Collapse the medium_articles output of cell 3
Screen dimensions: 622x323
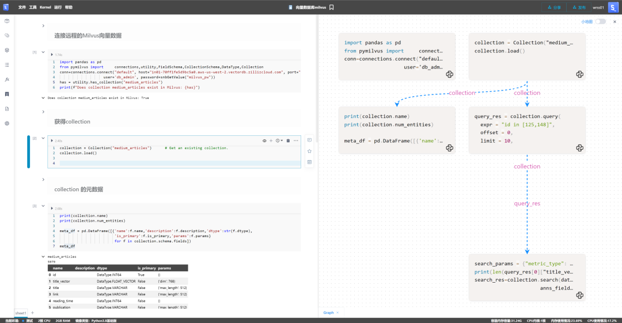click(43, 257)
